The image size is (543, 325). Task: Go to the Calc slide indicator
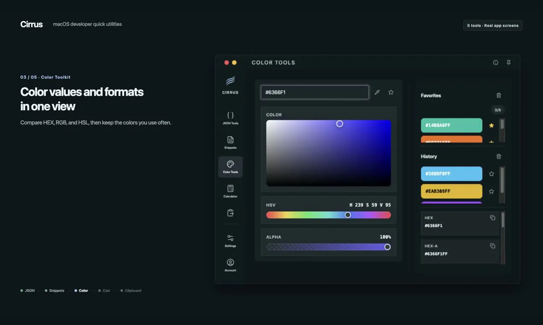click(104, 290)
